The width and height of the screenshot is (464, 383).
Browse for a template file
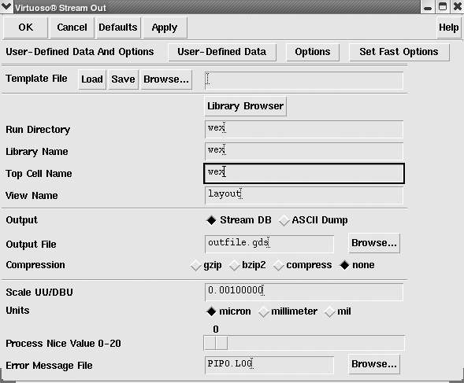pyautogui.click(x=166, y=79)
